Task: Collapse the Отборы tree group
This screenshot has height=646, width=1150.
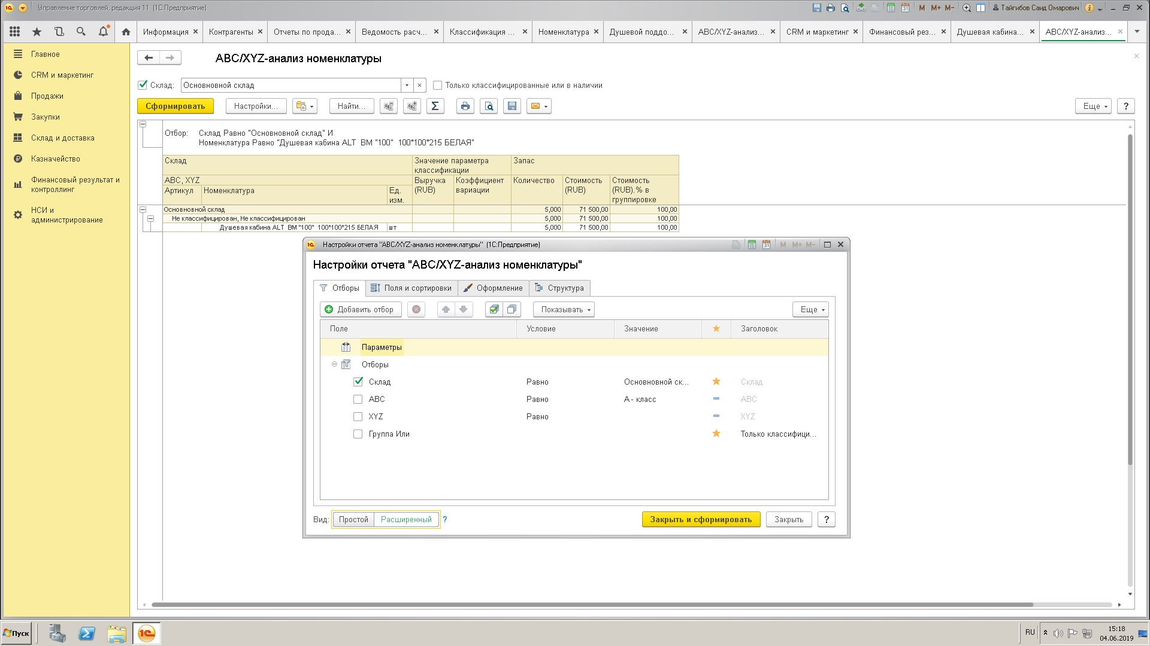Action: tap(334, 364)
